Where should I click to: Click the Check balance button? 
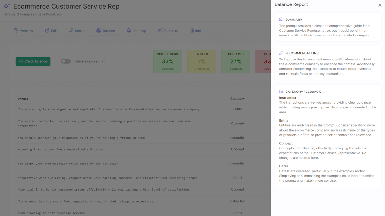tap(33, 61)
